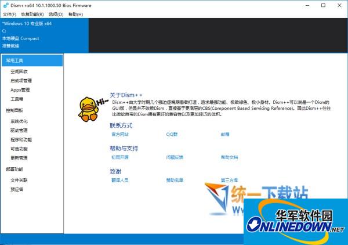Screen dimensions: 348x245
Task: Open 启动项管理 in the sidebar
Action: coord(21,81)
